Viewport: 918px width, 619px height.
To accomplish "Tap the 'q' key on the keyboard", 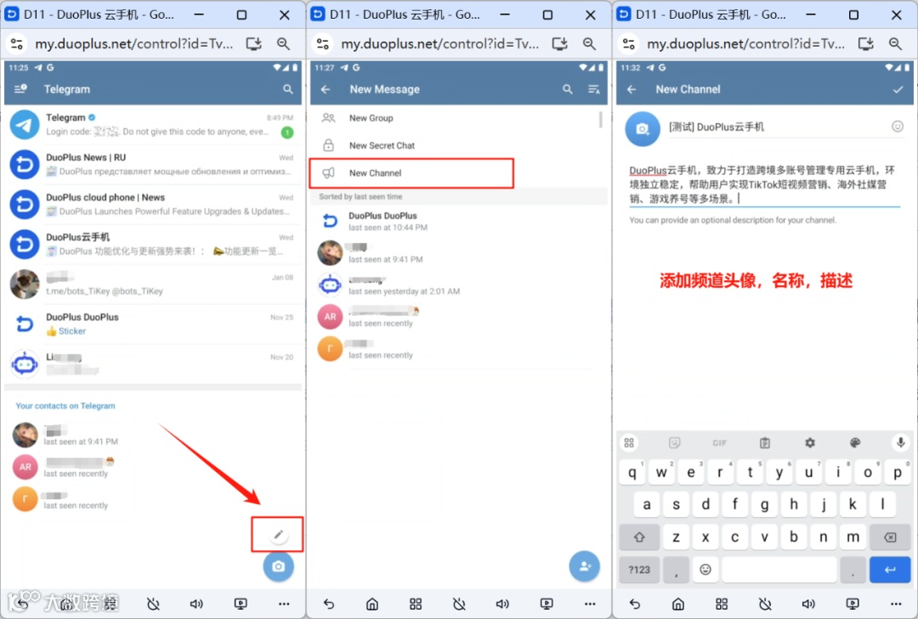I will coord(632,471).
